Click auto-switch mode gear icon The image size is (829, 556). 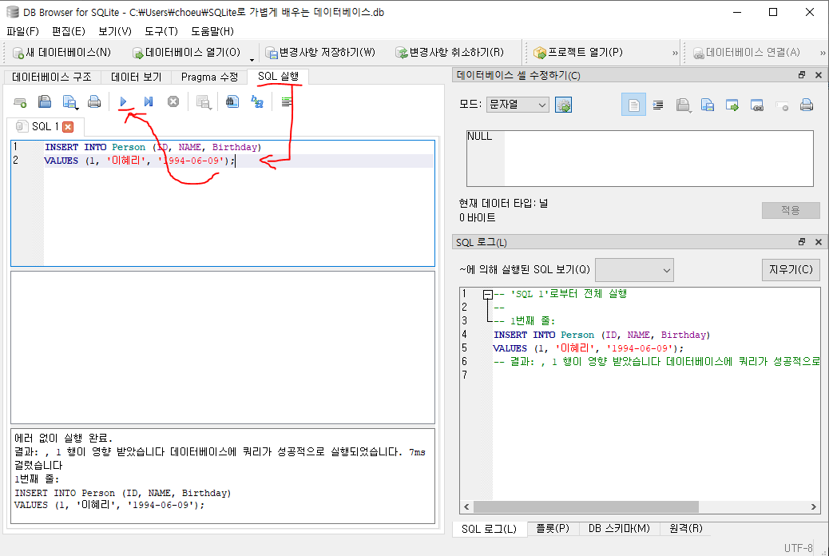click(x=563, y=105)
